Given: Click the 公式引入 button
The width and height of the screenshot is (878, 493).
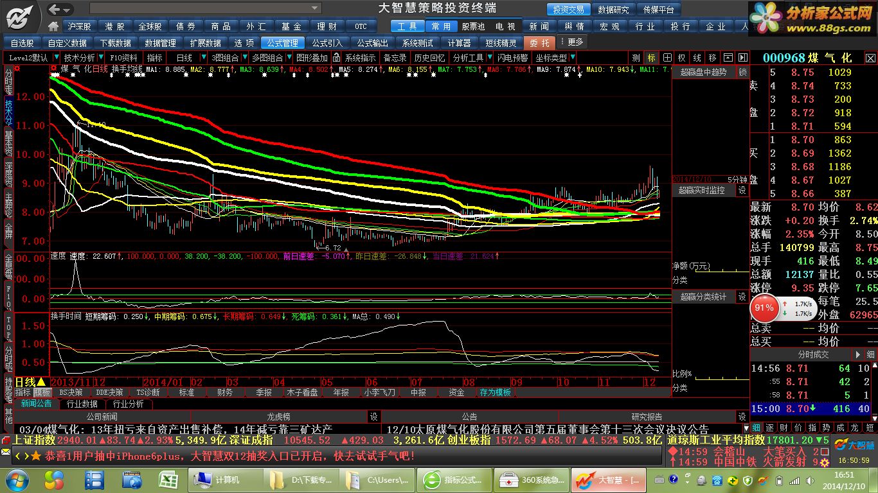Looking at the screenshot, I should click(328, 43).
